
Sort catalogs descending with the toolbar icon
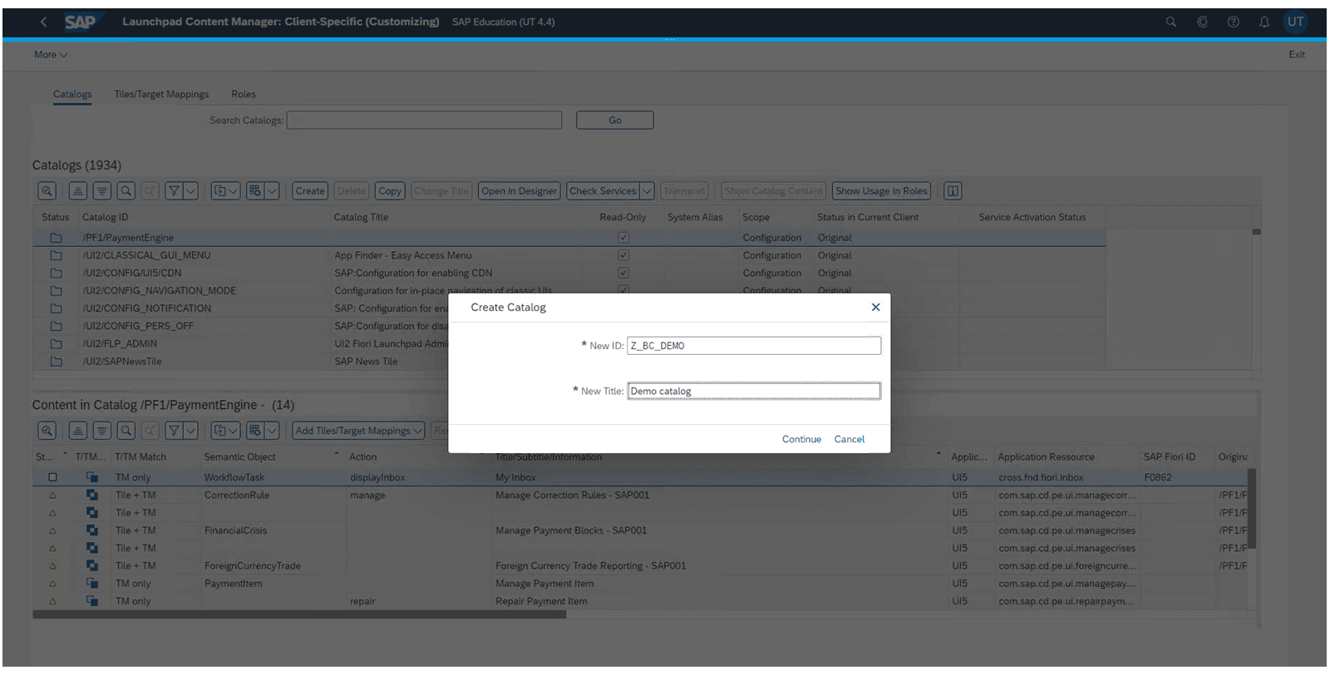(101, 191)
